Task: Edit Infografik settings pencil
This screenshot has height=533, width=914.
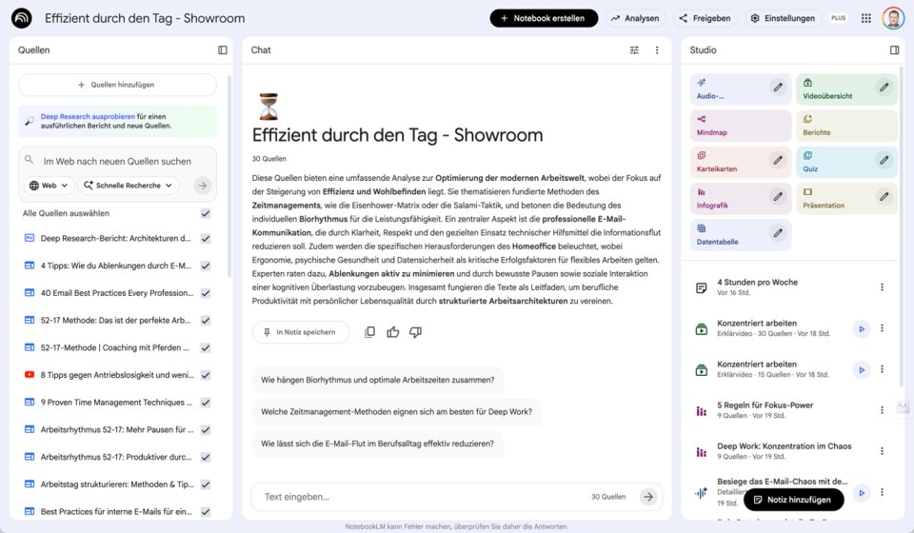Action: pyautogui.click(x=778, y=197)
